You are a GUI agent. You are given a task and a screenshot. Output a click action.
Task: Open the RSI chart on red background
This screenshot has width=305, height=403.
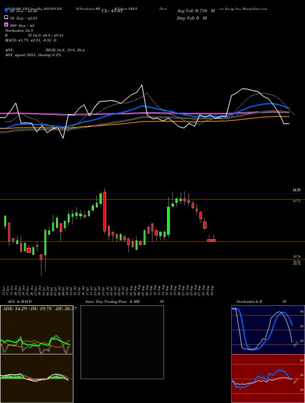268,379
